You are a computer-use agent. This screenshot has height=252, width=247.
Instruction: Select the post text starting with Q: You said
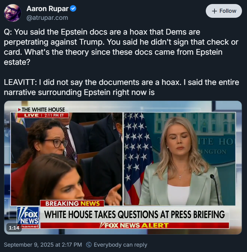(x=121, y=47)
